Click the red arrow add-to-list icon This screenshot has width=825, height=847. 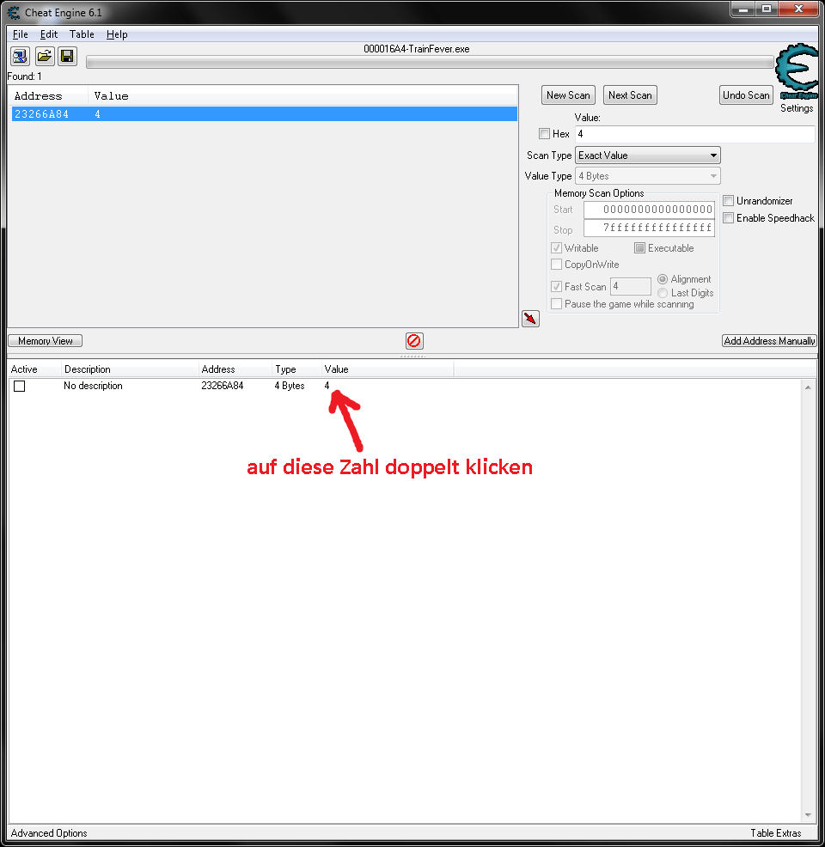click(x=530, y=319)
